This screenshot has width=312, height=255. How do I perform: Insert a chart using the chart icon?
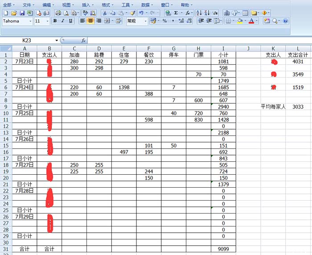pos(226,13)
